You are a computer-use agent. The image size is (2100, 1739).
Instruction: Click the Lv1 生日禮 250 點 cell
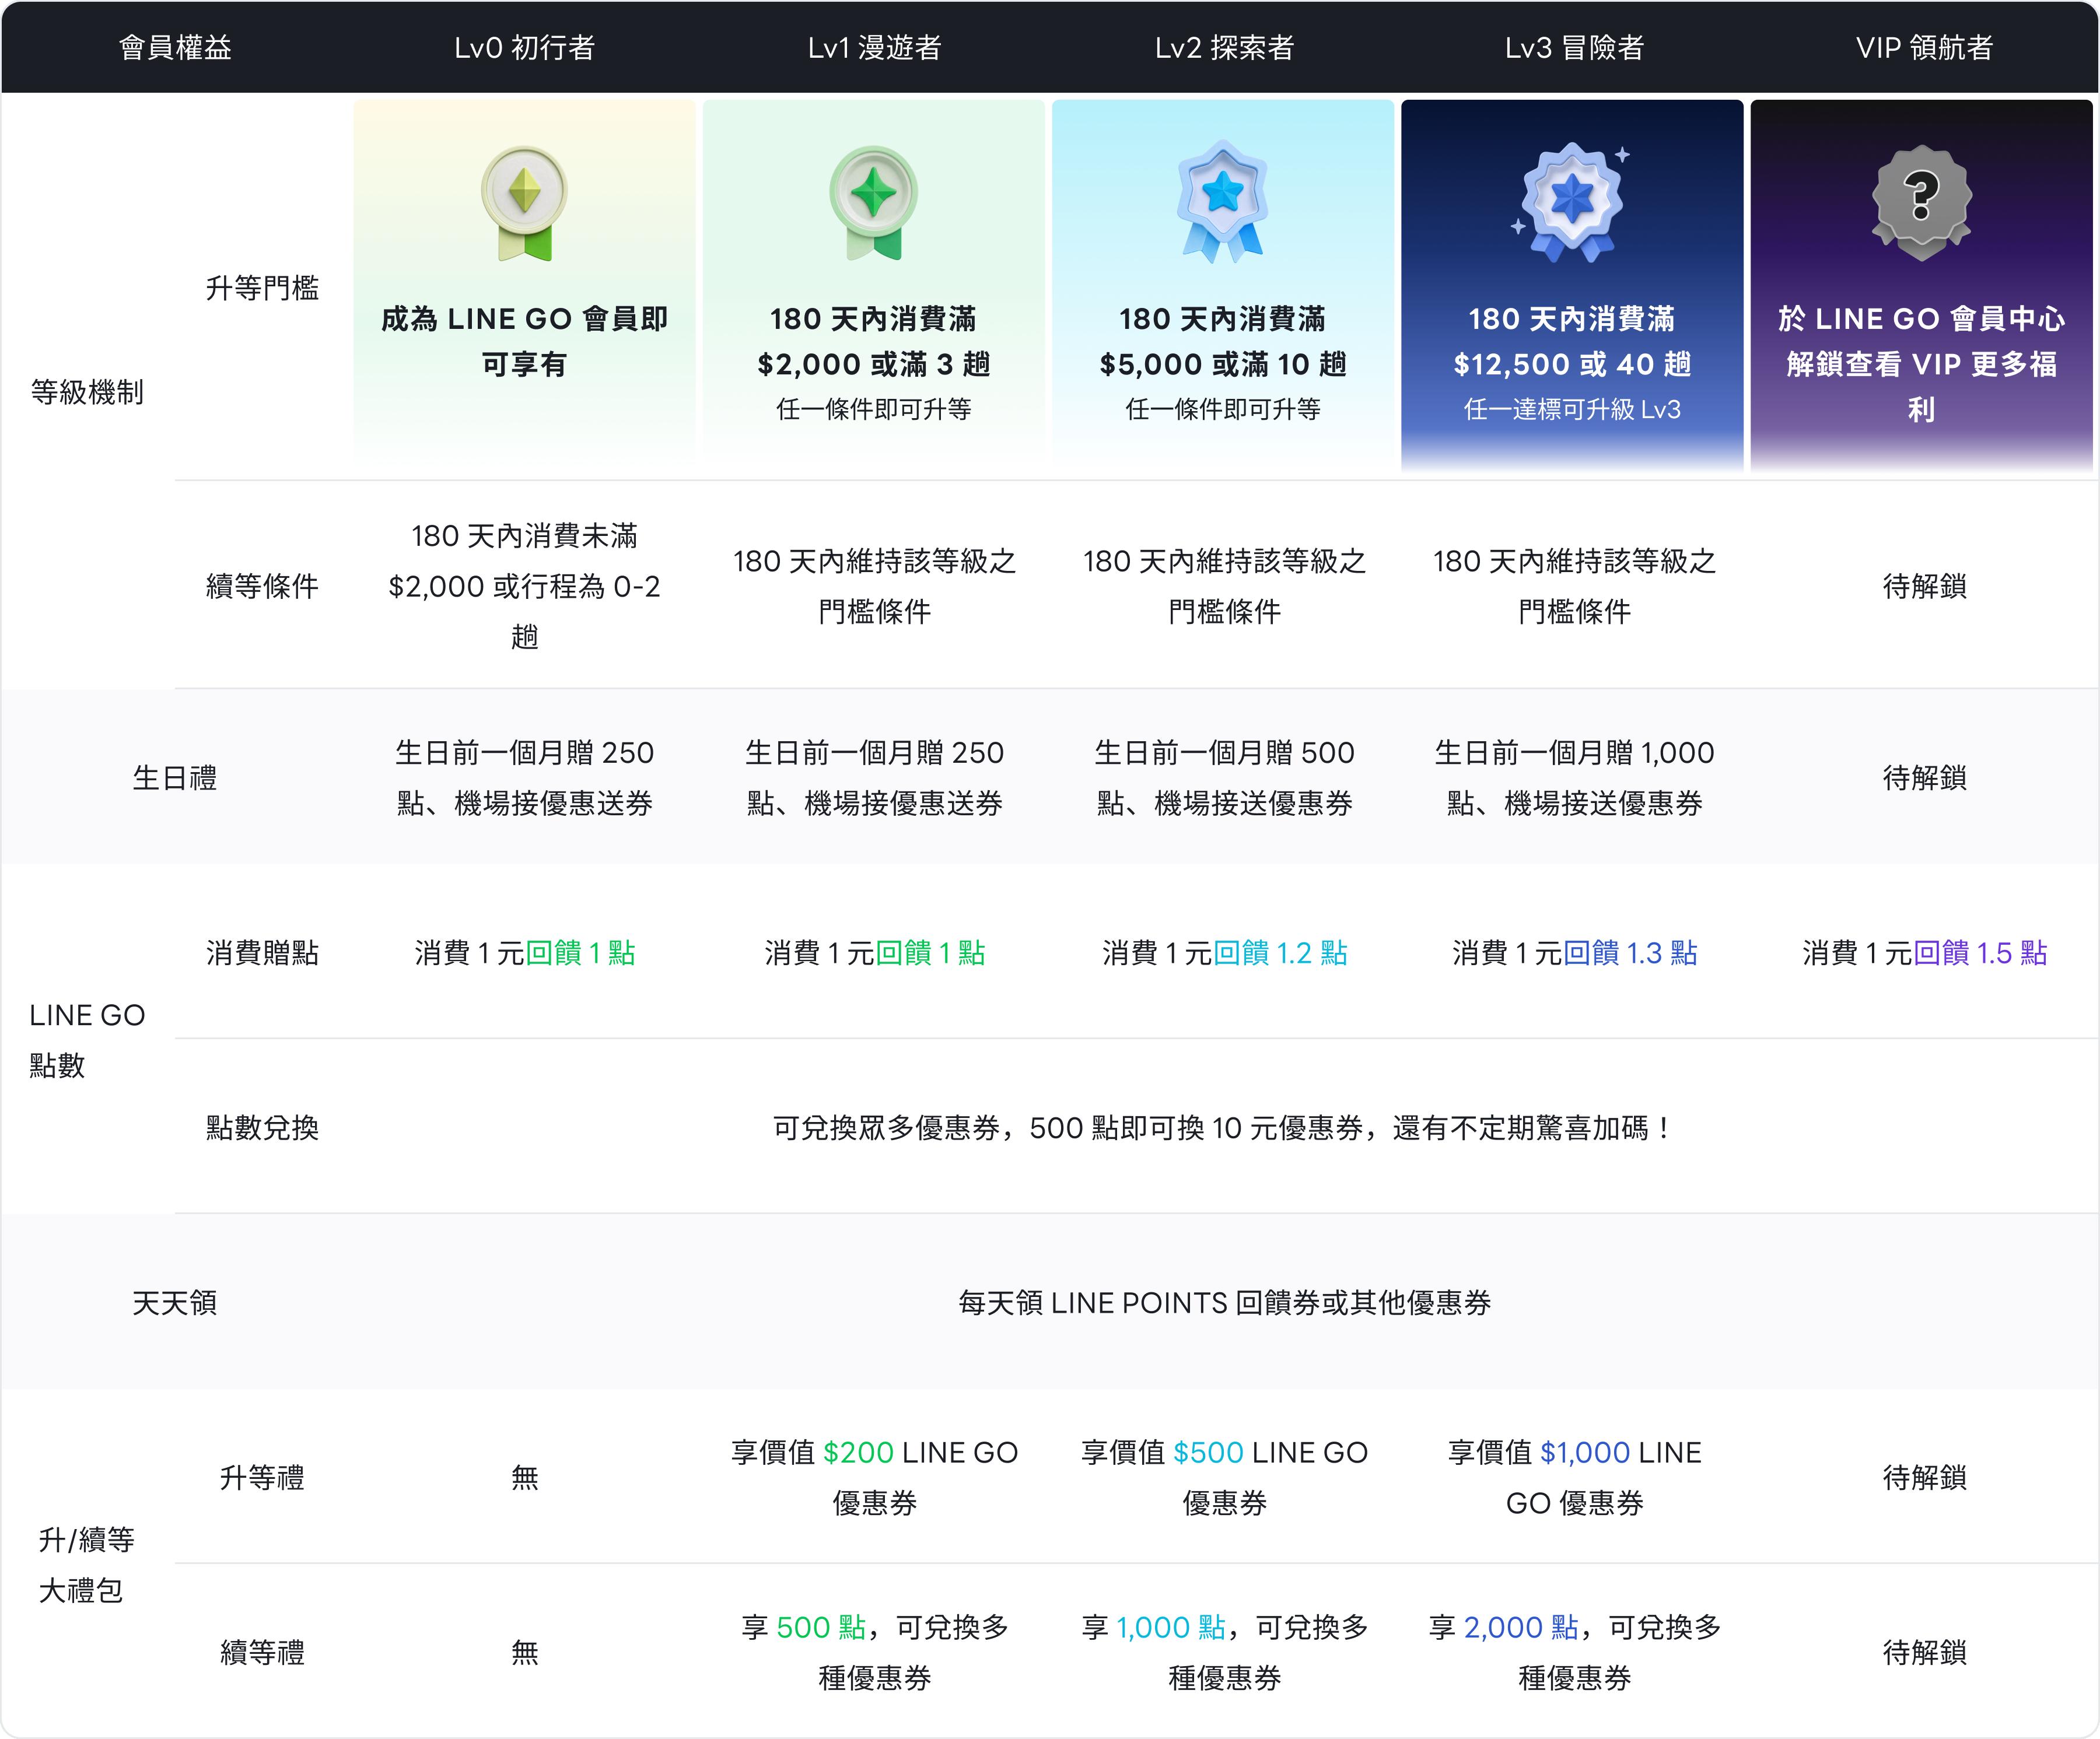pyautogui.click(x=874, y=777)
